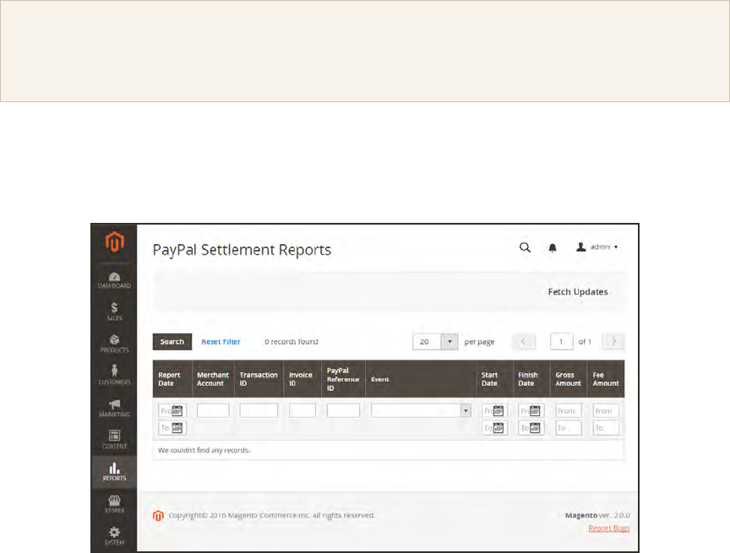Click the Fetch Updates button
The height and width of the screenshot is (553, 730).
tap(578, 291)
